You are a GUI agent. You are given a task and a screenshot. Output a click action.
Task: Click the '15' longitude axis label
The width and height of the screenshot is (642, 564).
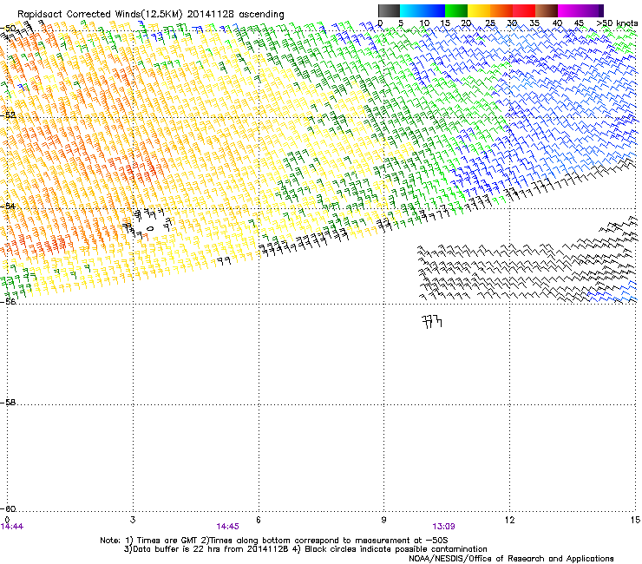(635, 520)
